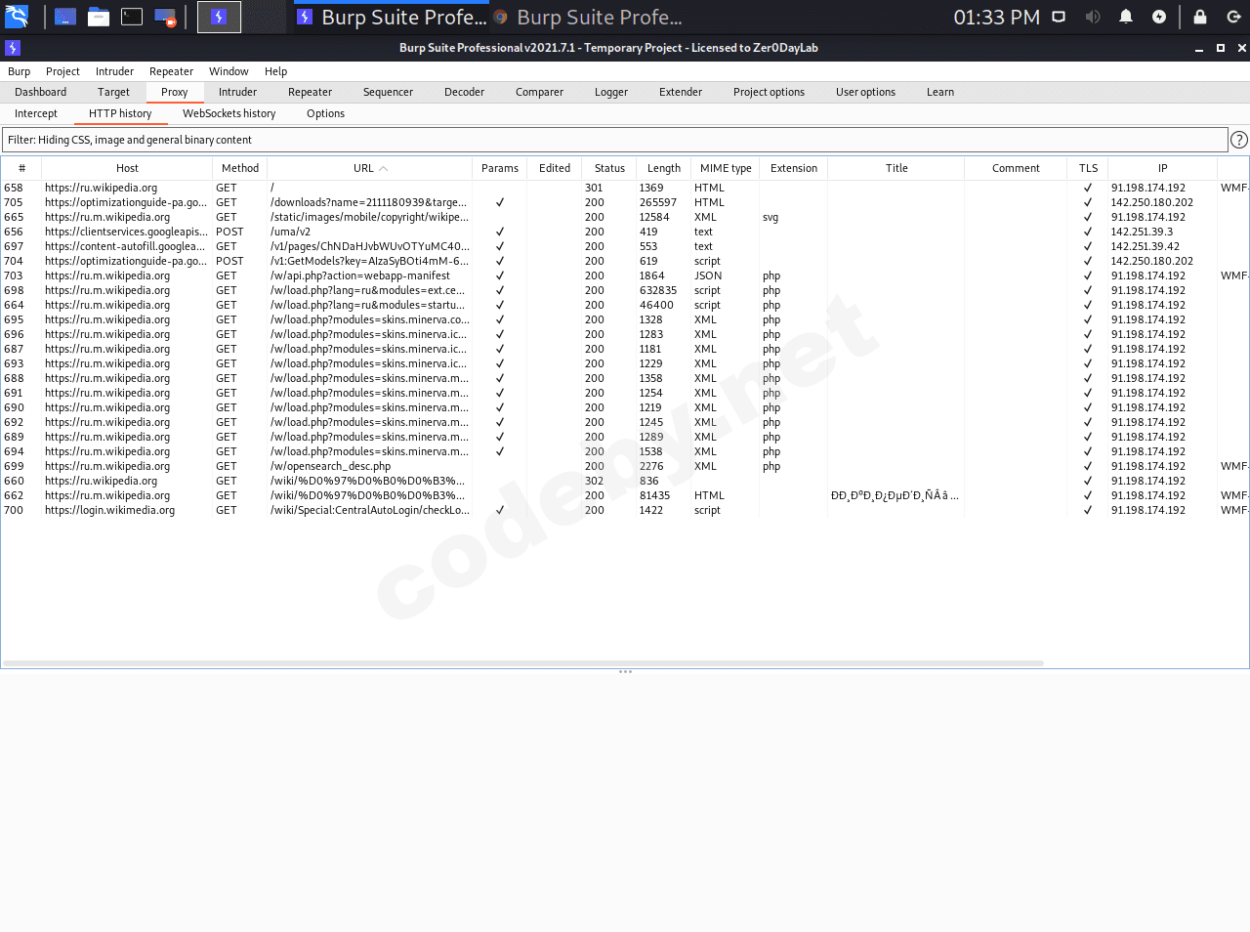Switch to the Decoder tab

[464, 92]
